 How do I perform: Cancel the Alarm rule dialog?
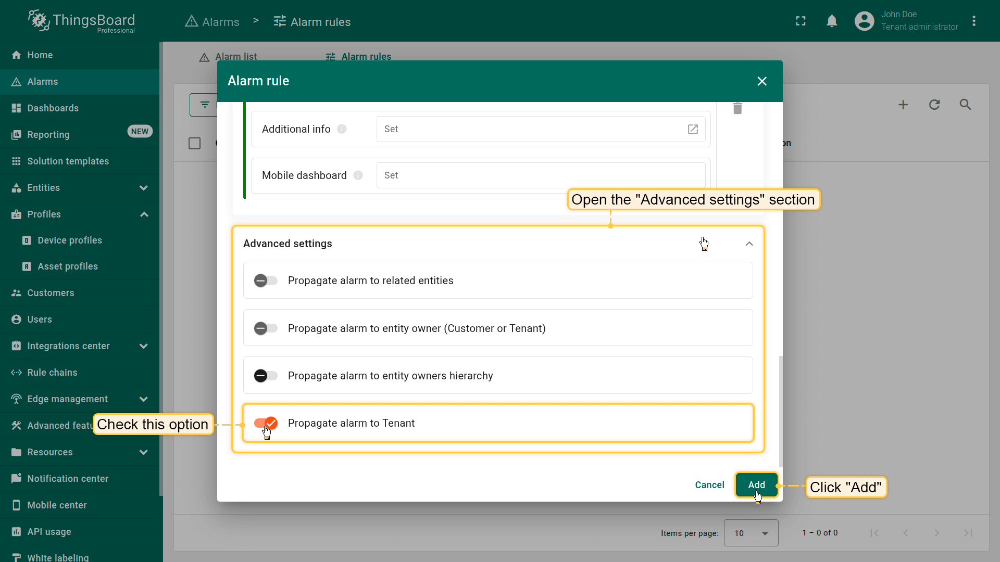point(709,485)
